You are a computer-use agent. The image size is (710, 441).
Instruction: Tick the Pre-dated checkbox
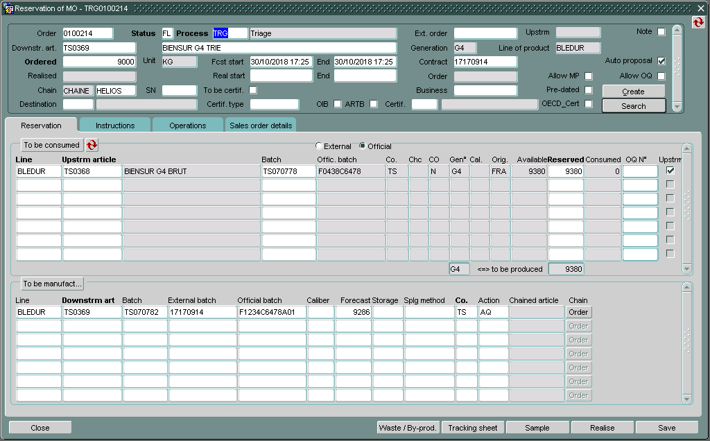pyautogui.click(x=589, y=90)
